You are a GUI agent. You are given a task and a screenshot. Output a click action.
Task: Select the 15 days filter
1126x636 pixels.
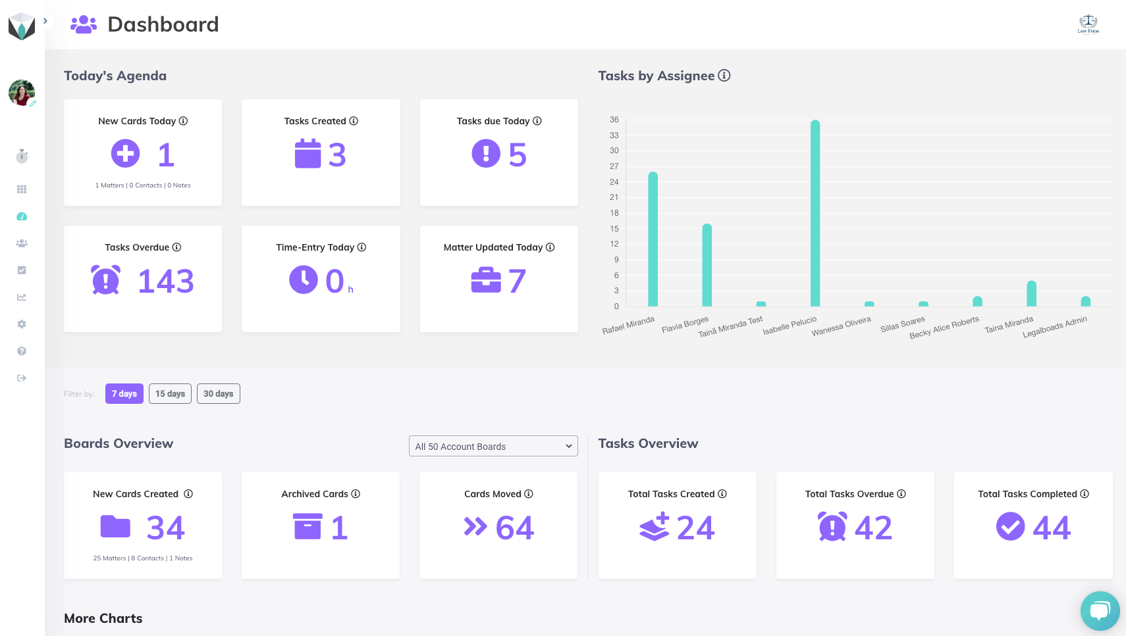tap(170, 394)
